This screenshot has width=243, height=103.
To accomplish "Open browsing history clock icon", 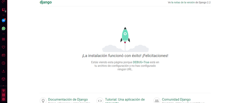I will pos(3,63).
